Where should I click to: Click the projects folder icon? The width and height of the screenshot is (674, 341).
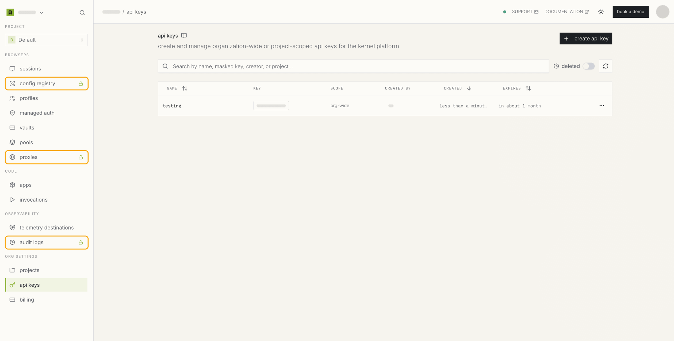click(x=13, y=270)
